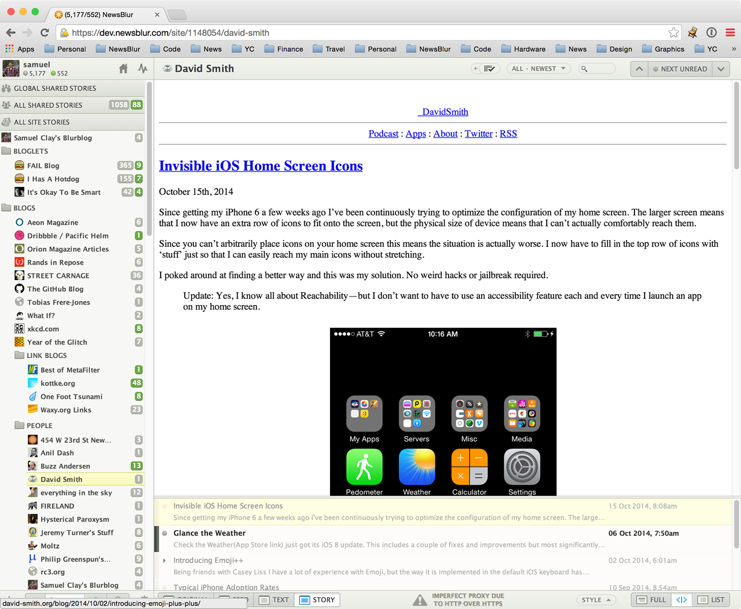Select the Full layout
Viewport: 741px width, 609px height.
coord(652,600)
